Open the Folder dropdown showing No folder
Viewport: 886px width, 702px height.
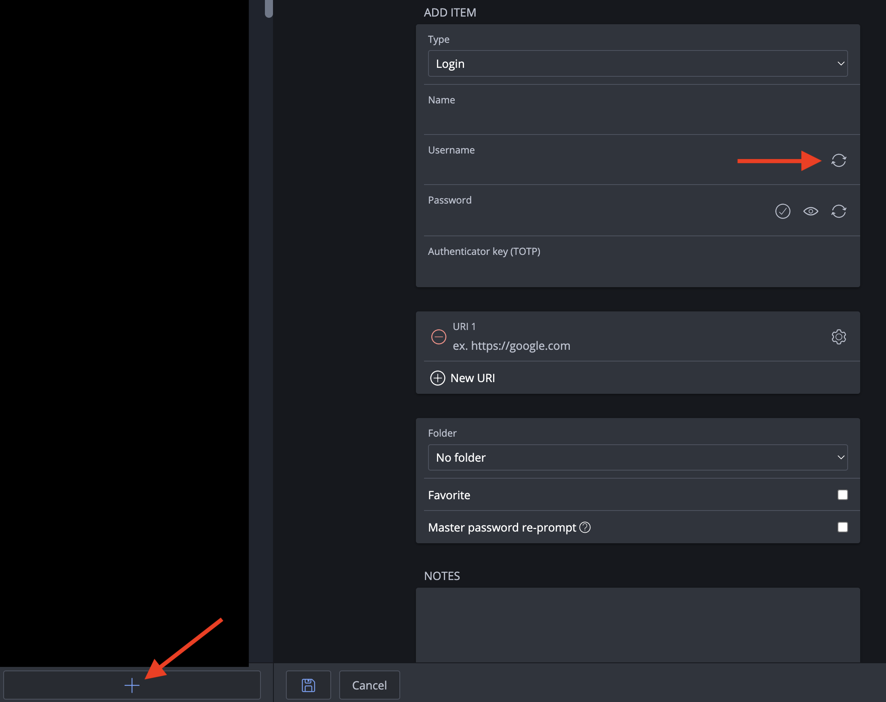click(x=637, y=457)
